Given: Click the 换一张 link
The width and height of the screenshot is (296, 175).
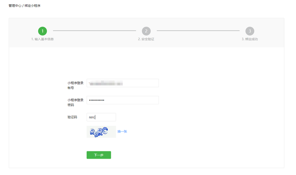Looking at the screenshot, I should tap(122, 132).
